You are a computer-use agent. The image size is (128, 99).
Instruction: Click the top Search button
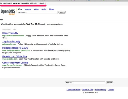[x=62, y=12]
